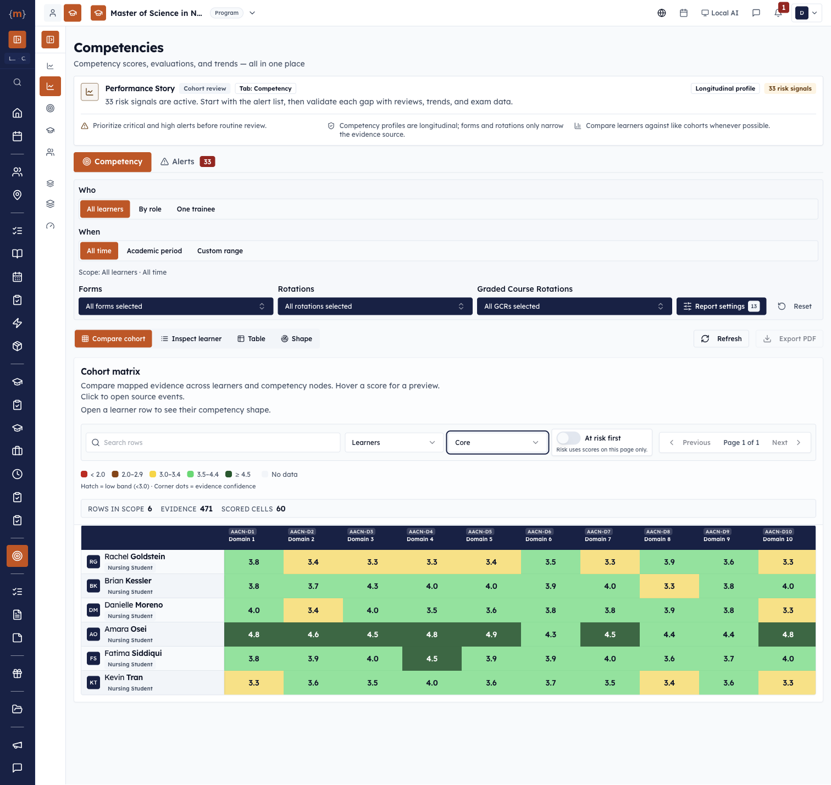The height and width of the screenshot is (785, 831).
Task: Select All learners scope option
Action: pyautogui.click(x=105, y=209)
